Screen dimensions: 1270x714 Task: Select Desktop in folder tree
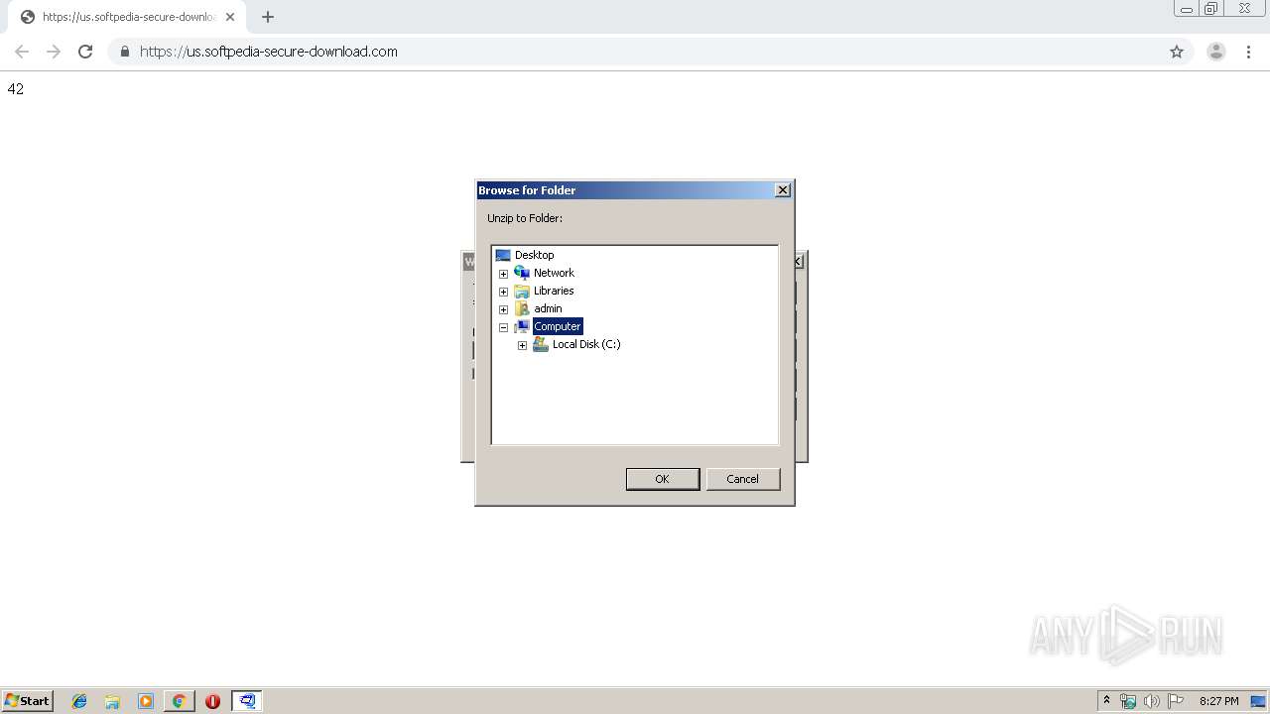pos(534,255)
